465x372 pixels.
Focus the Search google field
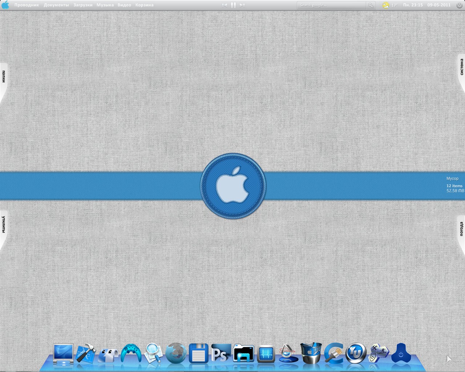(x=331, y=5)
